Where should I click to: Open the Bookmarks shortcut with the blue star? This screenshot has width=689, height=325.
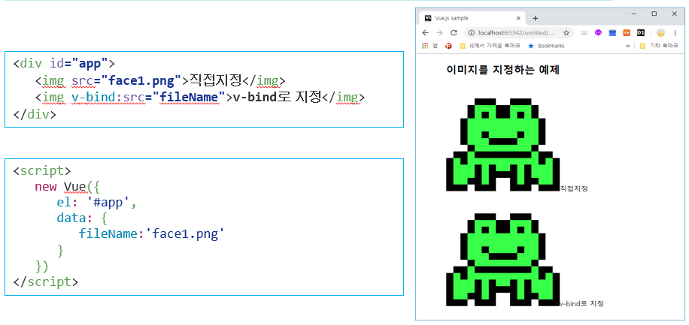546,46
